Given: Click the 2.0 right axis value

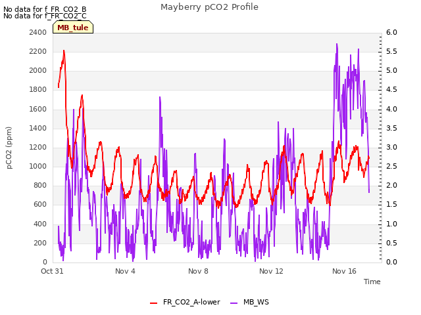Looking at the screenshot, I should point(391,185).
